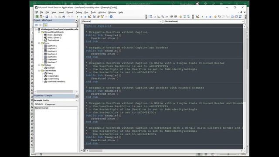
Task: Click the Copy icon in Standard toolbar
Action: (x=55, y=17)
